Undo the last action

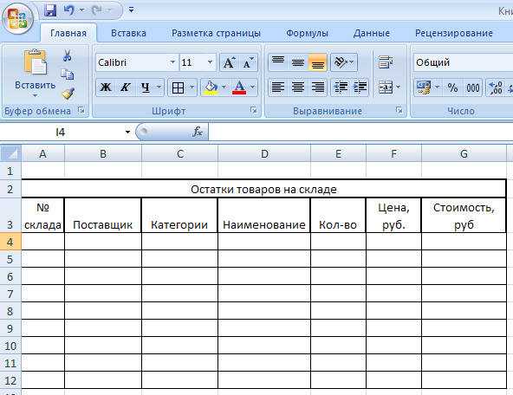(69, 10)
